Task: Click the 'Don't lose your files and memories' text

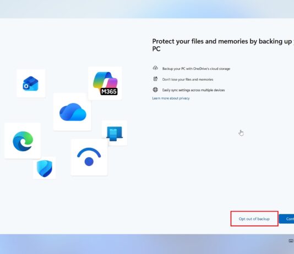Action: (x=188, y=79)
